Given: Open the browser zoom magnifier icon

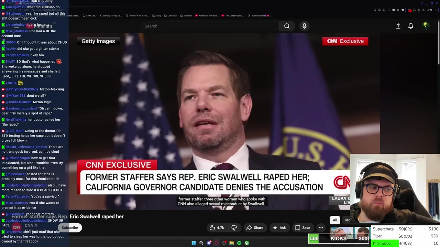Looking at the screenshot, I should click(x=375, y=10).
